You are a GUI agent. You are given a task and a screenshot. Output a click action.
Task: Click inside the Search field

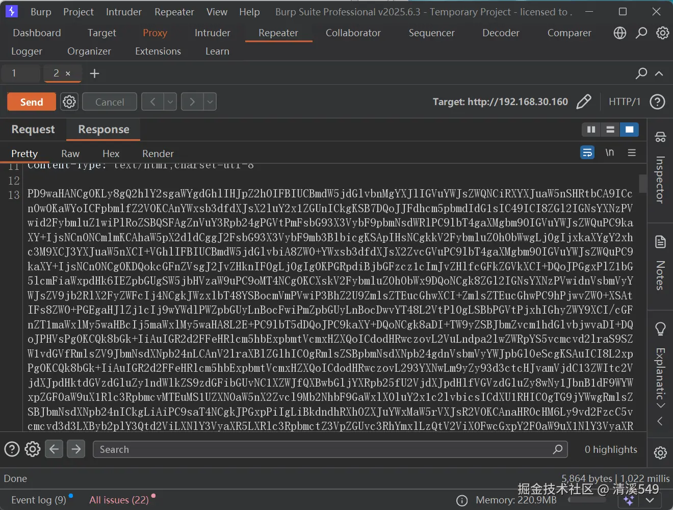point(330,449)
